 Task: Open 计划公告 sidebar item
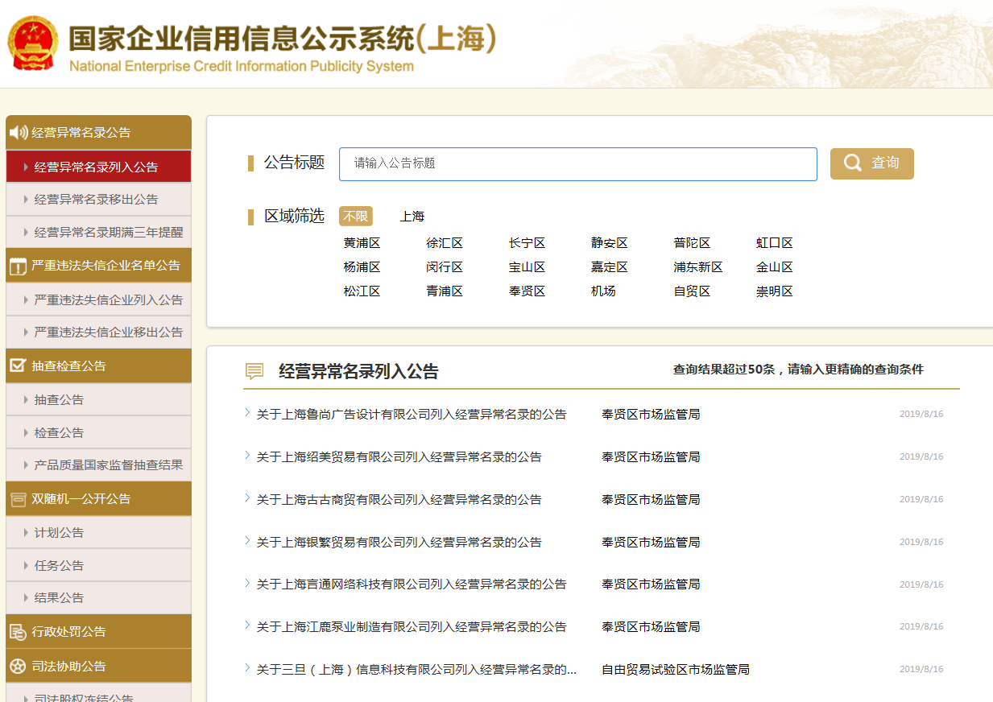point(98,532)
